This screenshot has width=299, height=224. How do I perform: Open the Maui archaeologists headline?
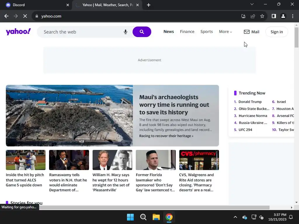point(174,105)
